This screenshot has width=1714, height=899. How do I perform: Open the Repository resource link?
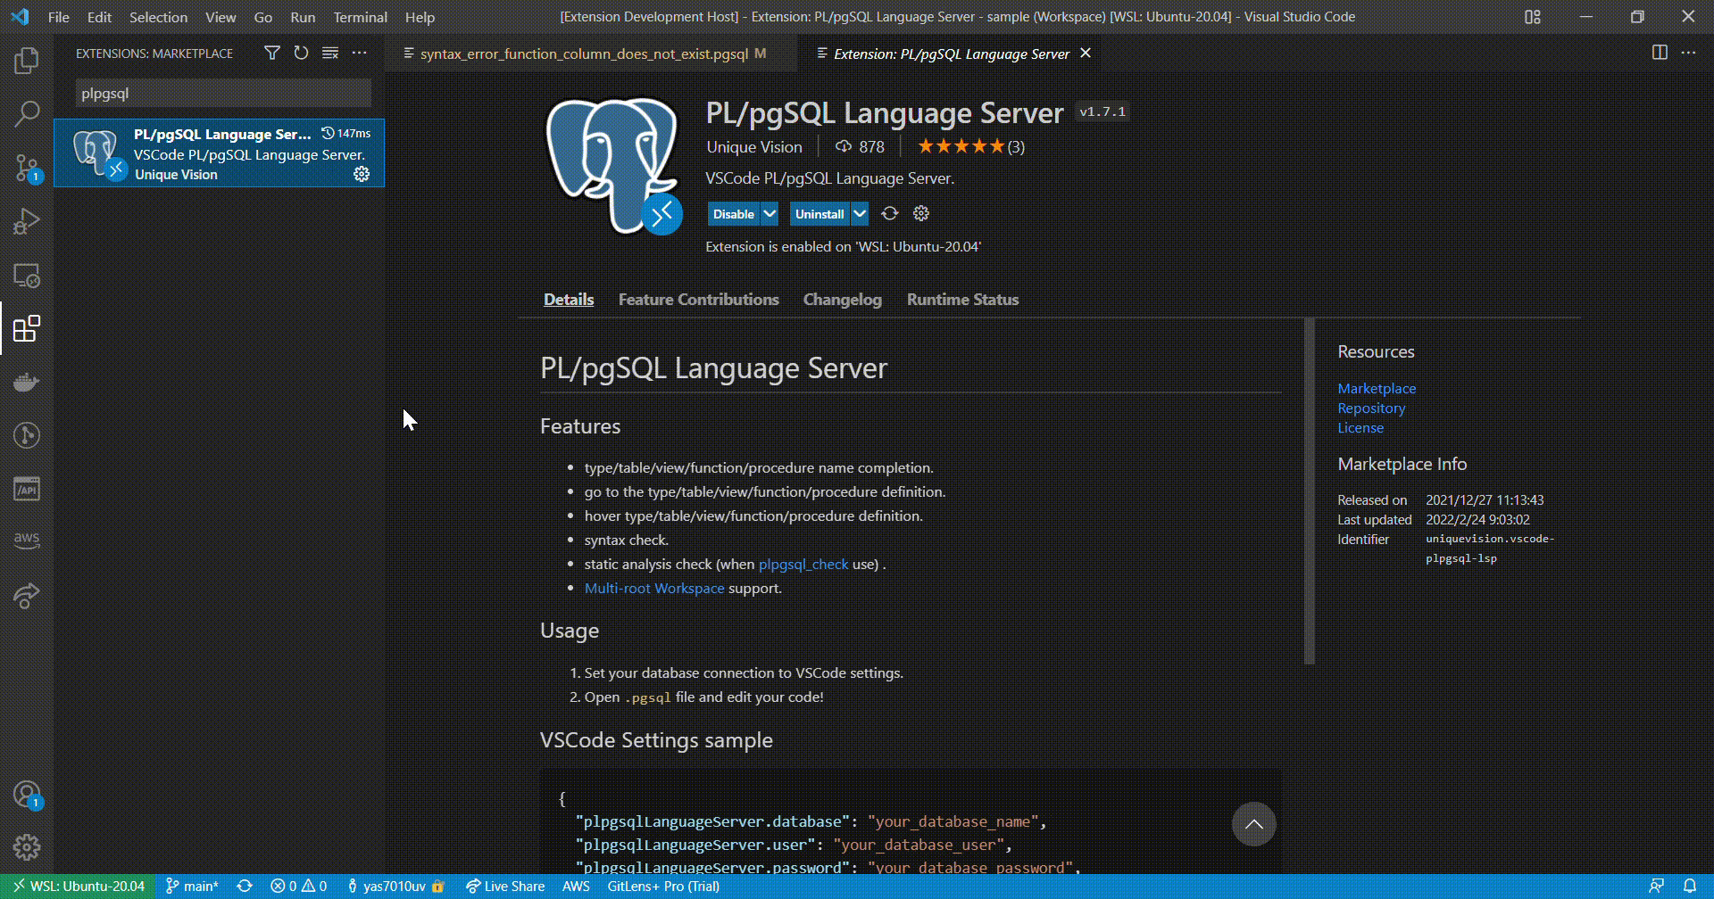(x=1371, y=408)
